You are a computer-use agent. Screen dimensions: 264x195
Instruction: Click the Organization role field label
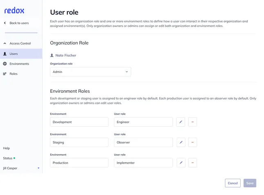point(61,64)
